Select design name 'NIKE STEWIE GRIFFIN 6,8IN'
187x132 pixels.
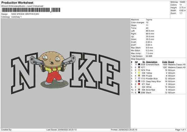click(25, 14)
